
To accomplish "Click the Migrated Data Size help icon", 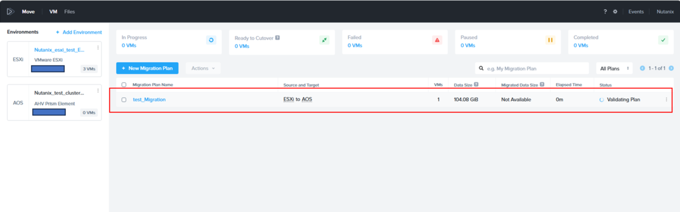I will 542,85.
